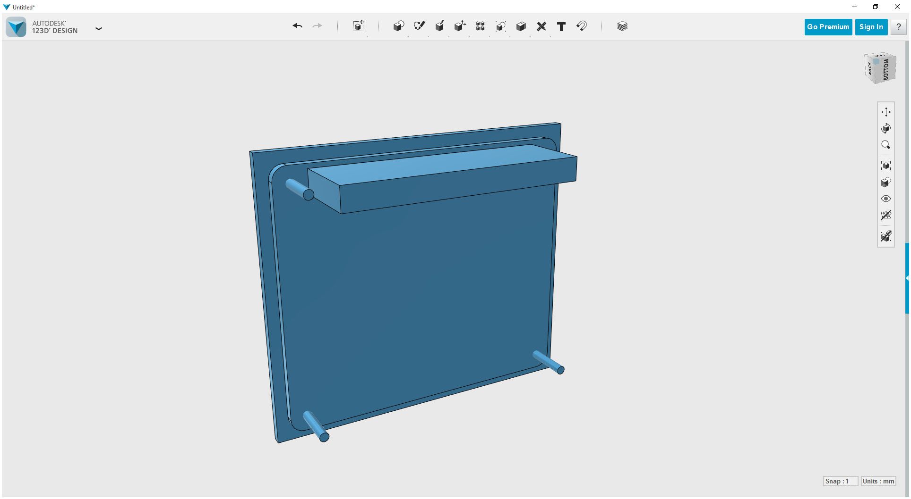Click the Go Premium button
The image size is (911, 499).
[828, 27]
